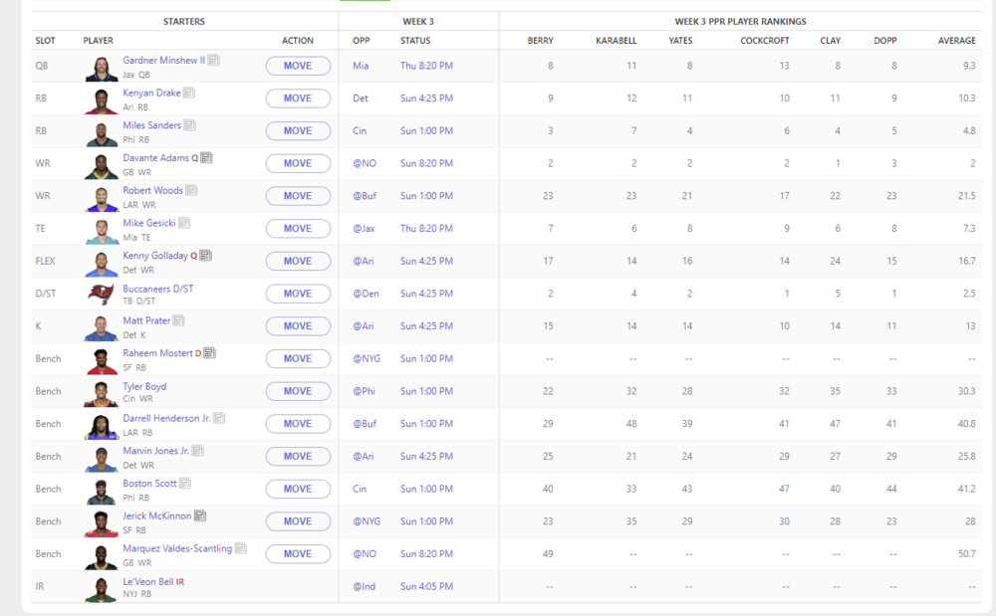
Task: Click MOVE button for Matt Prater
Action: 298,326
